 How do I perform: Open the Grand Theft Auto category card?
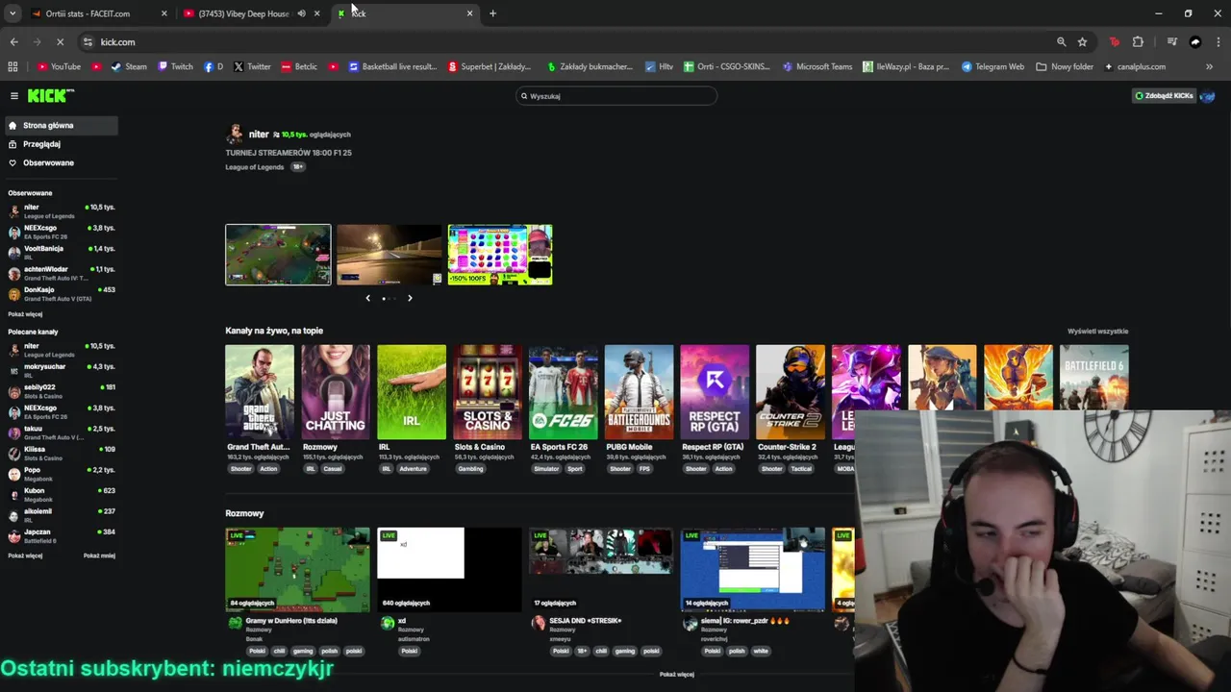(x=260, y=391)
